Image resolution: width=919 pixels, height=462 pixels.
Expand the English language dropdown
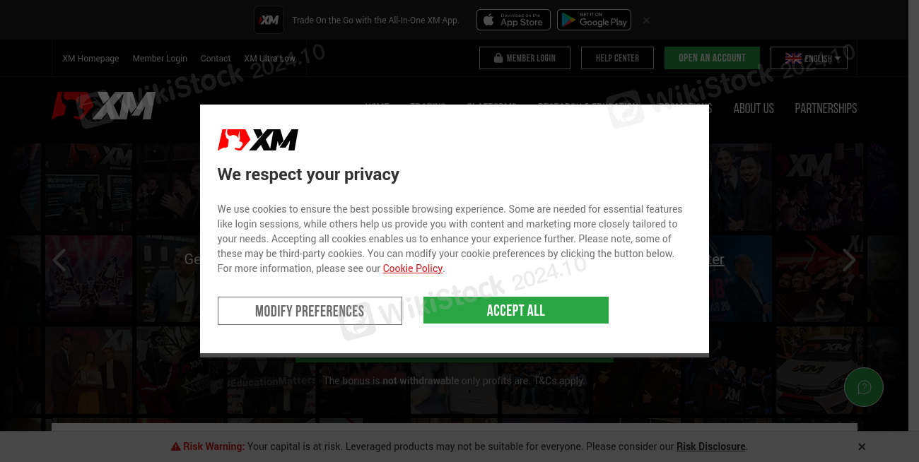point(809,58)
